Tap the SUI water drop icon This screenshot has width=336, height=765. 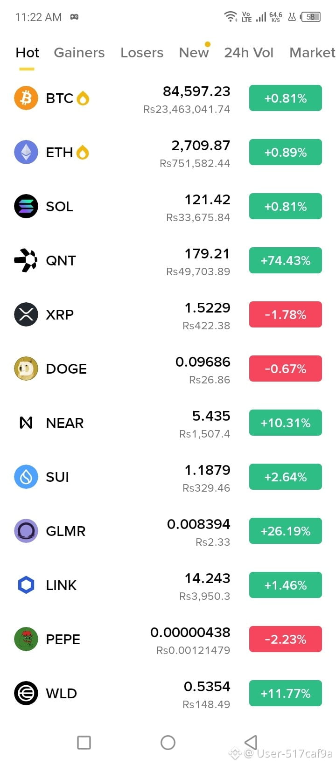pyautogui.click(x=26, y=477)
